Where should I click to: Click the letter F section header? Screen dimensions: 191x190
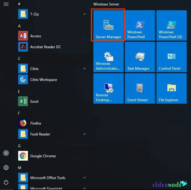tap(19, 113)
